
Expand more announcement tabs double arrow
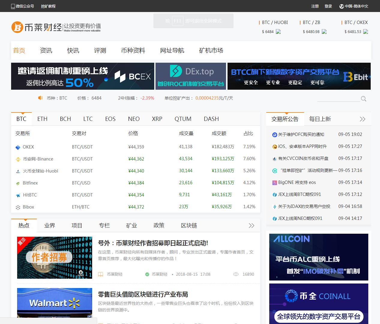tap(363, 119)
